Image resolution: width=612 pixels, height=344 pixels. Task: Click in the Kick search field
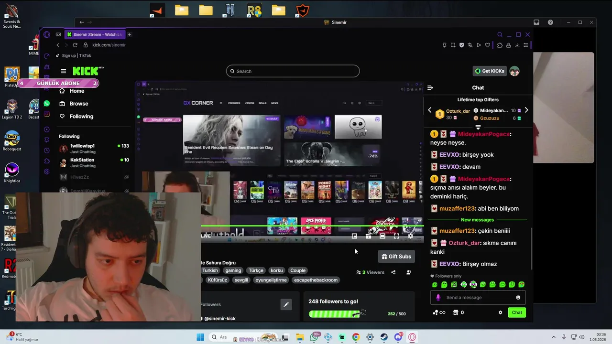[293, 71]
